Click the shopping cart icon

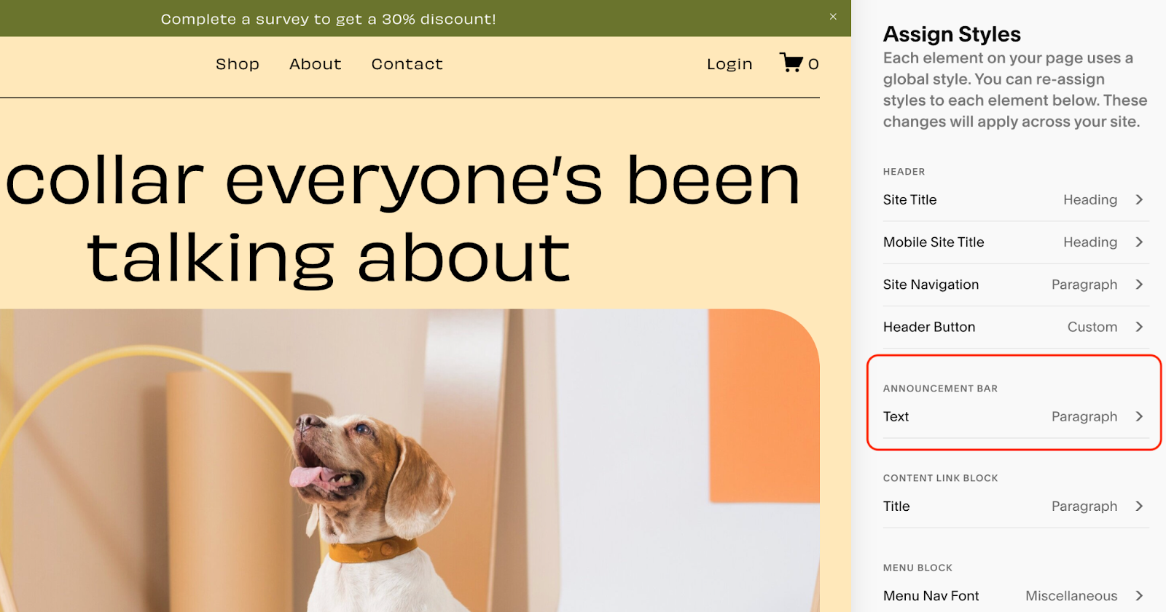[791, 63]
